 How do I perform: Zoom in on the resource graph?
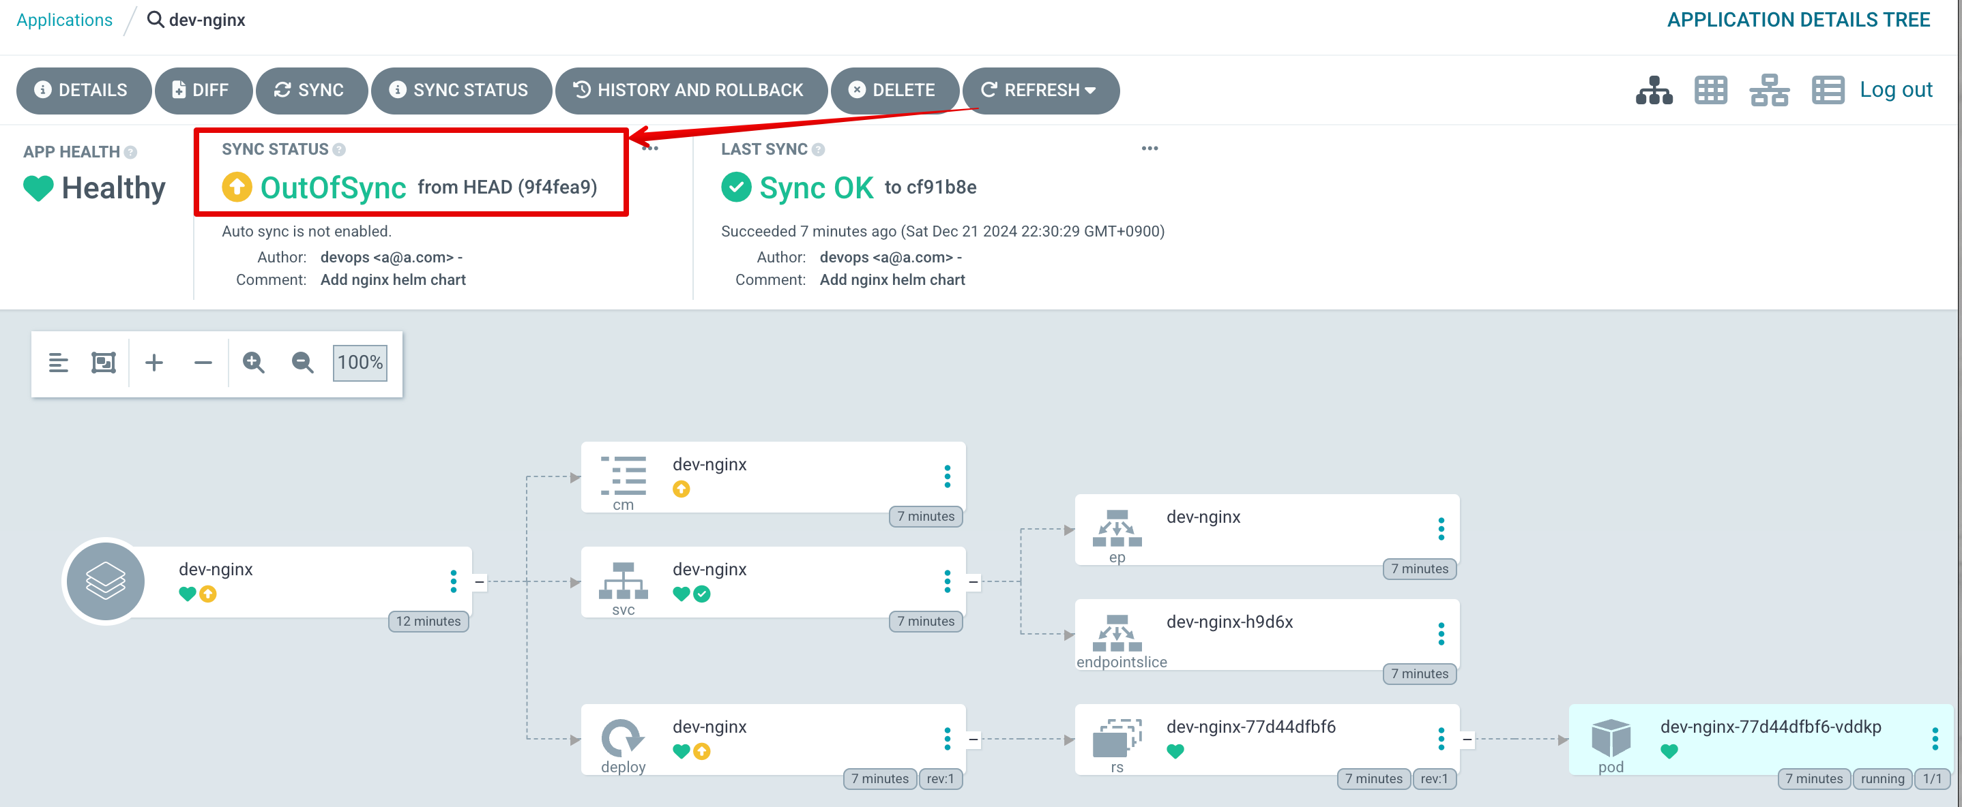tap(254, 363)
